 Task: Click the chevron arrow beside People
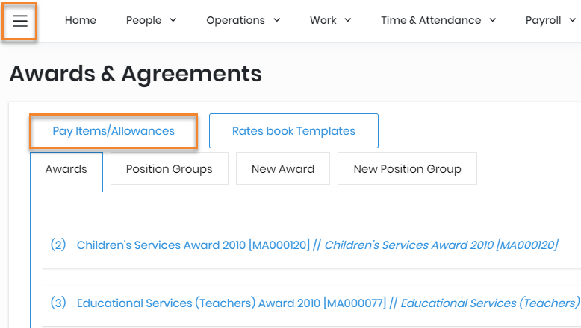[173, 20]
